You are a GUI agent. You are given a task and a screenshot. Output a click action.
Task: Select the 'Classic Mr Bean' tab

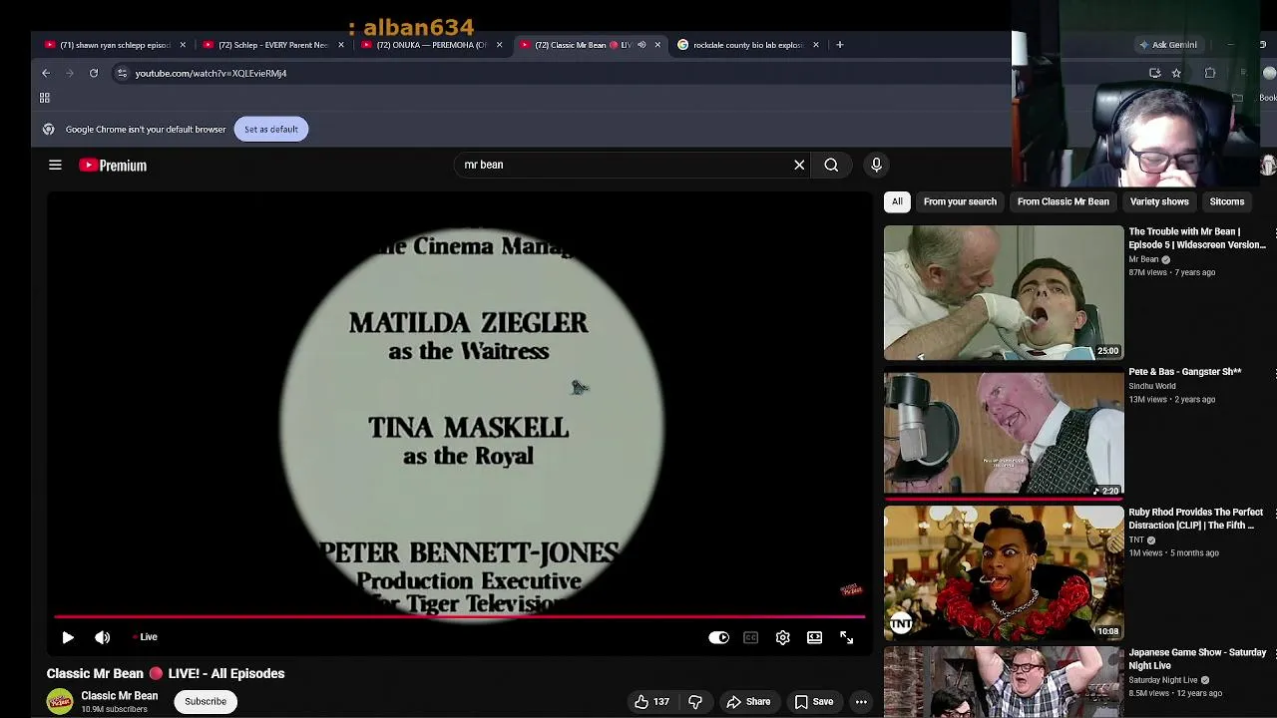[x=583, y=45]
